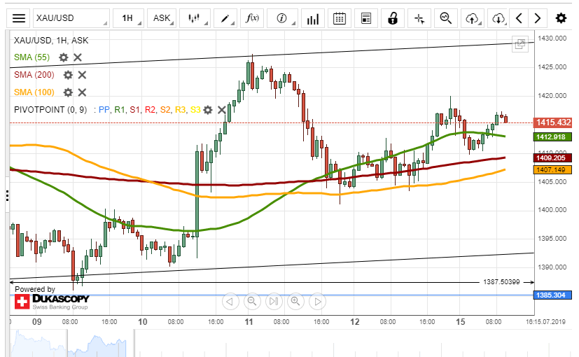Zoom out with round minus magnifier
579x357 pixels.
[252, 302]
